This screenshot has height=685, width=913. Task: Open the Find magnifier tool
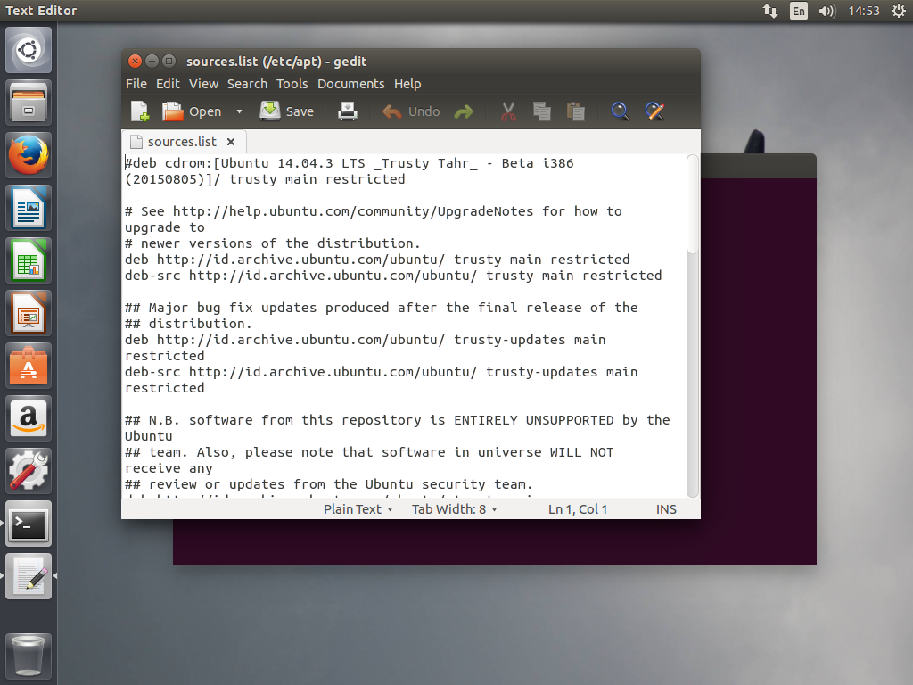(x=620, y=111)
